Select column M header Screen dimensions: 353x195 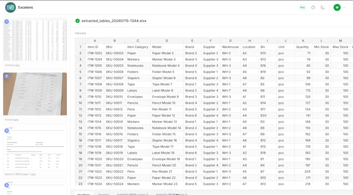[340, 40]
